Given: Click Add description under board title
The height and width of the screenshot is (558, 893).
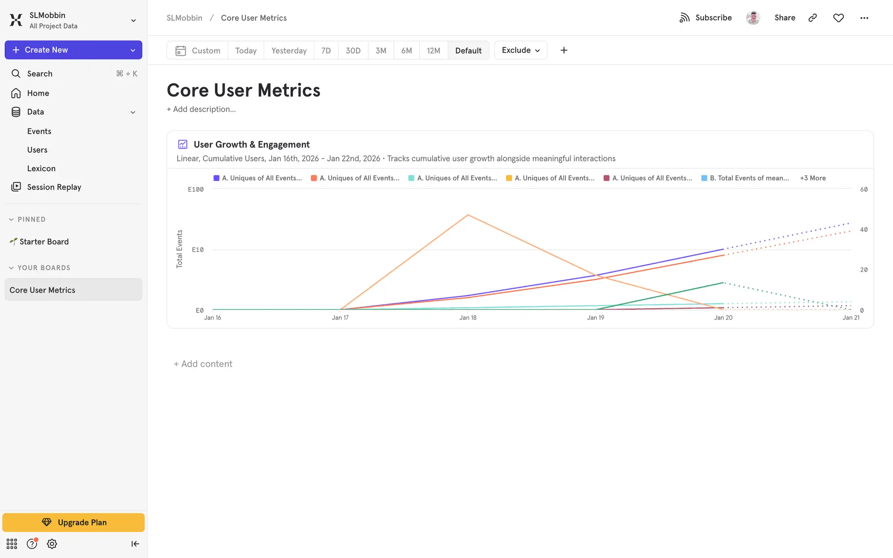Looking at the screenshot, I should 201,109.
